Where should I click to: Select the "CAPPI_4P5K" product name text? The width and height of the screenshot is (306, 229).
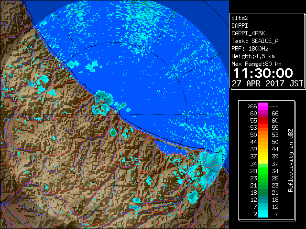[x=248, y=33]
